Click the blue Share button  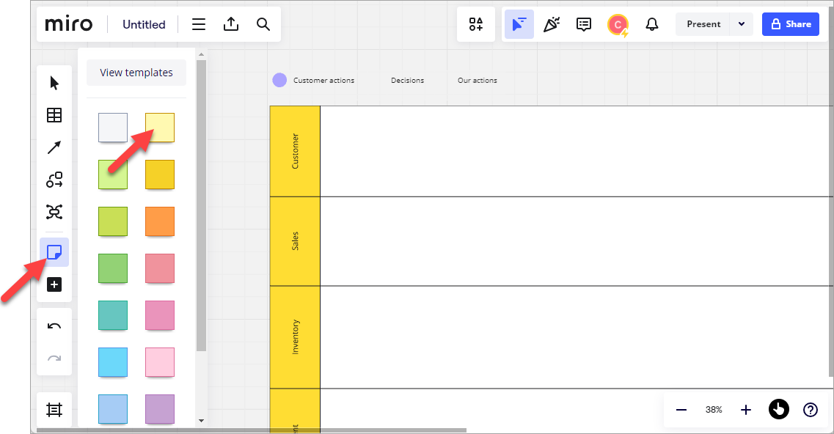[x=791, y=24]
